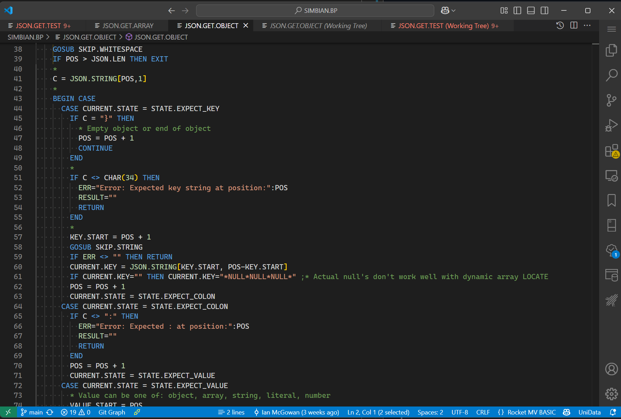Viewport: 621px width, 419px height.
Task: Open the Copilot icon next to search bar
Action: coord(445,11)
